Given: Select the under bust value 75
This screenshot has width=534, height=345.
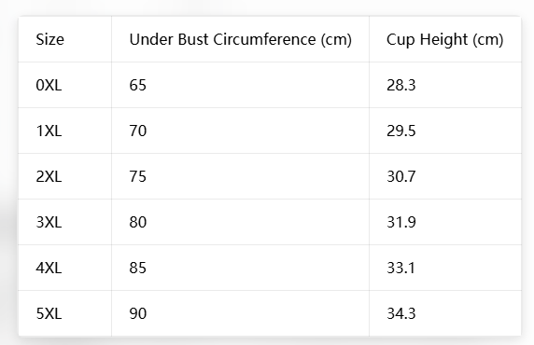Looking at the screenshot, I should [x=137, y=176].
